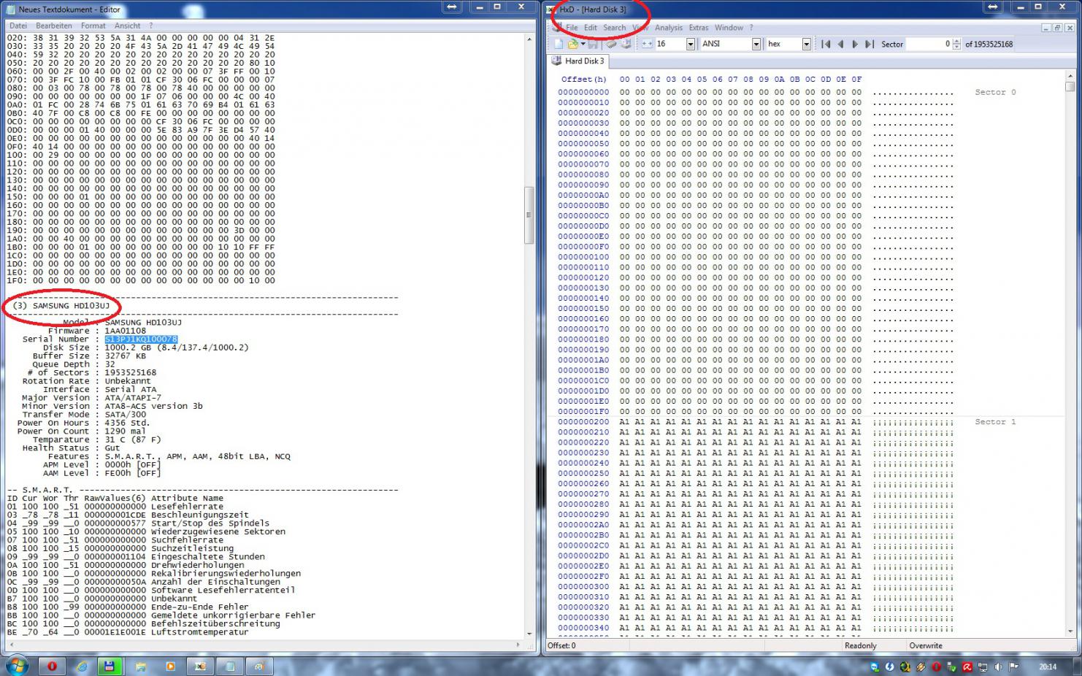Go to first sector in HxD
Screen dimensions: 1082x676
click(826, 44)
